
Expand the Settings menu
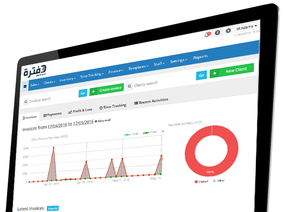click(x=179, y=61)
